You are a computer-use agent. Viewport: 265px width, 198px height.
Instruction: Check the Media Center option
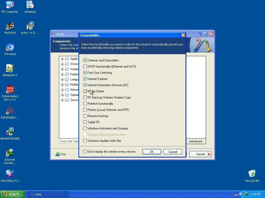click(x=85, y=91)
